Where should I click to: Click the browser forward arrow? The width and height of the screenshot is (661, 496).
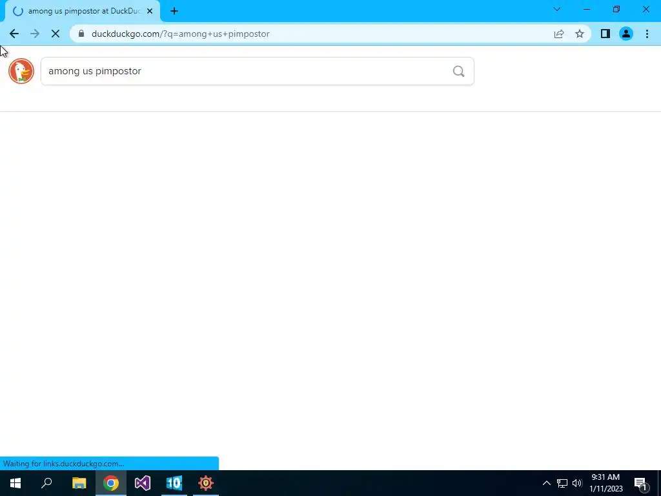coord(35,34)
